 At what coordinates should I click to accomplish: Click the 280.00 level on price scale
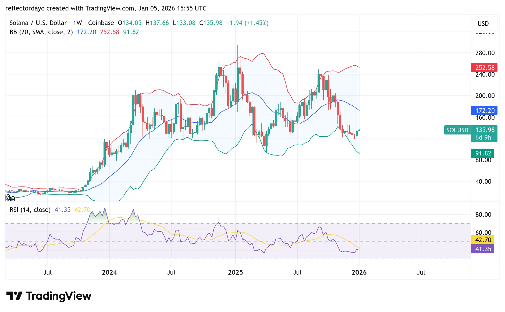pyautogui.click(x=485, y=53)
